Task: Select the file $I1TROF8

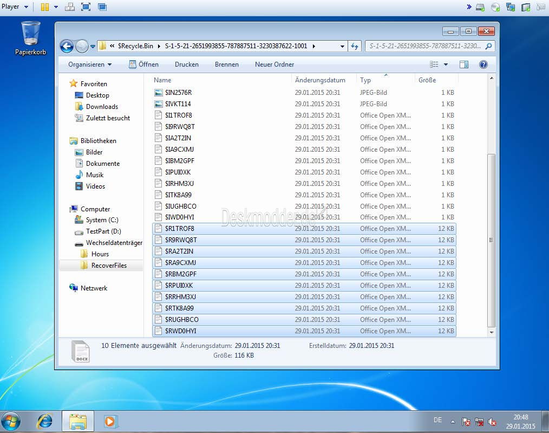Action: click(304, 115)
